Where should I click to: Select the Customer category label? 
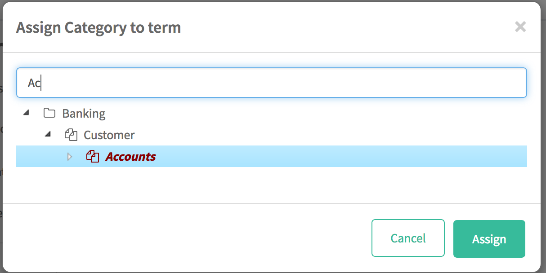109,135
